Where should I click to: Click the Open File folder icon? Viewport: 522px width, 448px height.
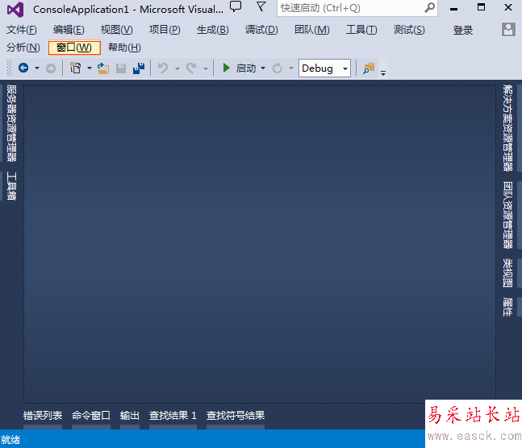pyautogui.click(x=103, y=68)
